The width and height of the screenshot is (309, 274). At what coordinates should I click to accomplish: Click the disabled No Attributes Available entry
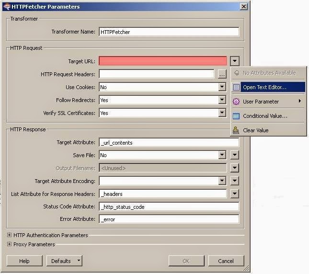pyautogui.click(x=268, y=73)
